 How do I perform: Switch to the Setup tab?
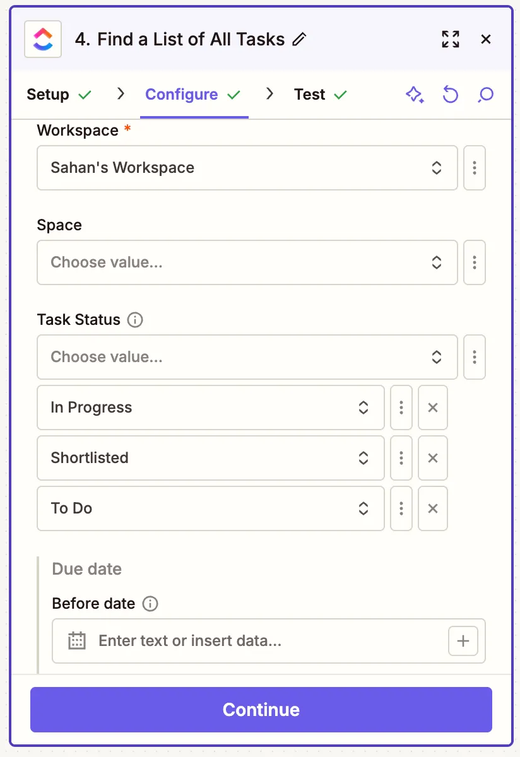click(x=49, y=94)
